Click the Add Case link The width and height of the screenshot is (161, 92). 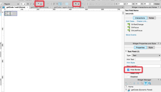coord(131,21)
